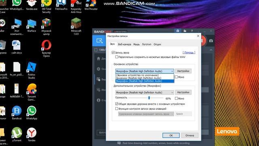Launch Roblox Studio from the desktop
The width and height of the screenshot is (259, 146).
32,70
